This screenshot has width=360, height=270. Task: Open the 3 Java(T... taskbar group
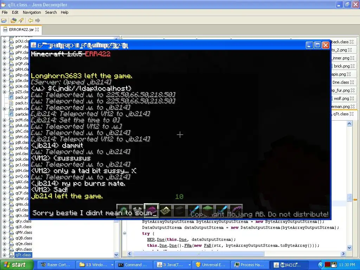tap(172, 265)
